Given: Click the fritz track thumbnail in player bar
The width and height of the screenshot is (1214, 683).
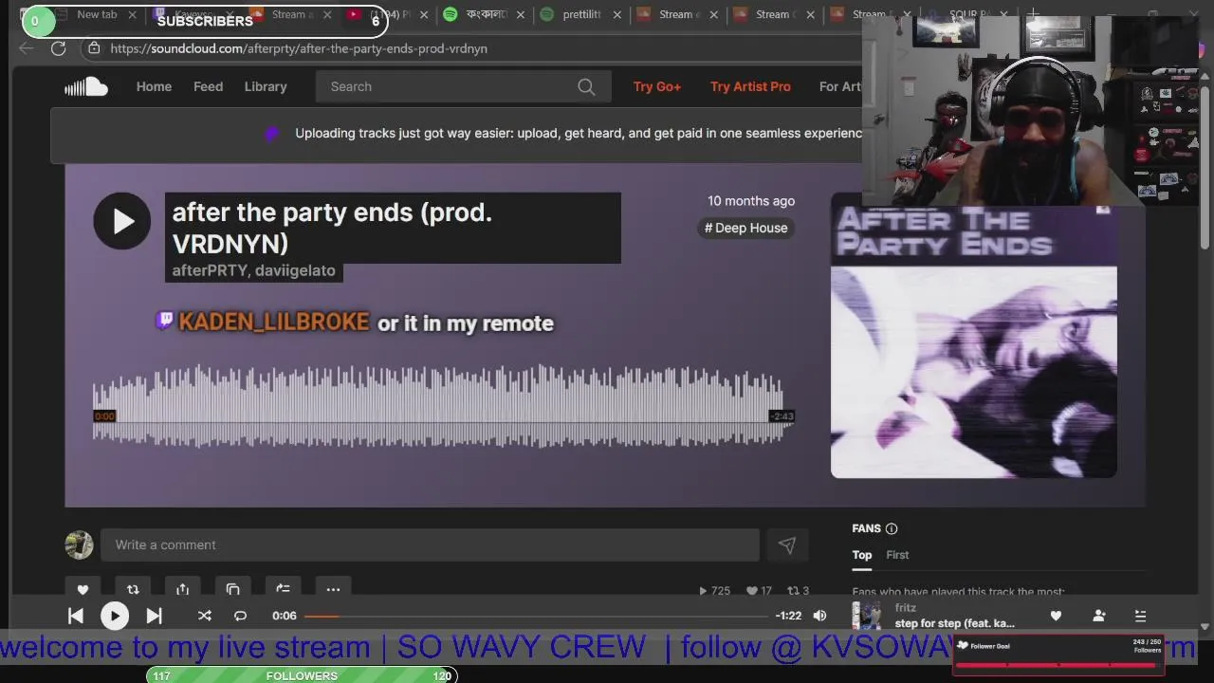Looking at the screenshot, I should 866,616.
